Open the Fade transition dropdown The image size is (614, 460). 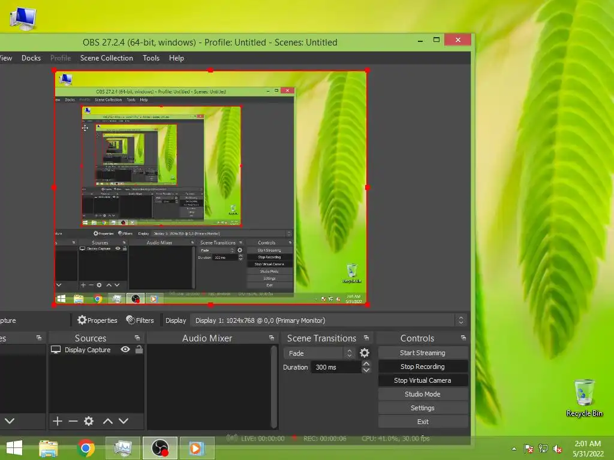click(319, 353)
